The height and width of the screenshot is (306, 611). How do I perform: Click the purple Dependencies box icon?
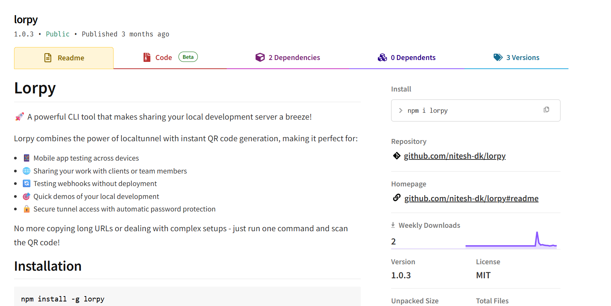point(260,57)
